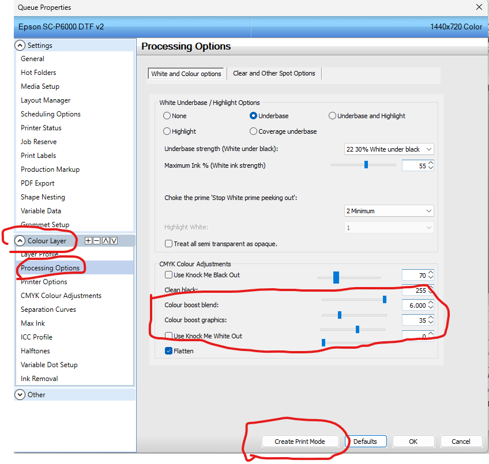Click the Maximum Ink % slider thumb
Image resolution: width=489 pixels, height=464 pixels.
(366, 164)
